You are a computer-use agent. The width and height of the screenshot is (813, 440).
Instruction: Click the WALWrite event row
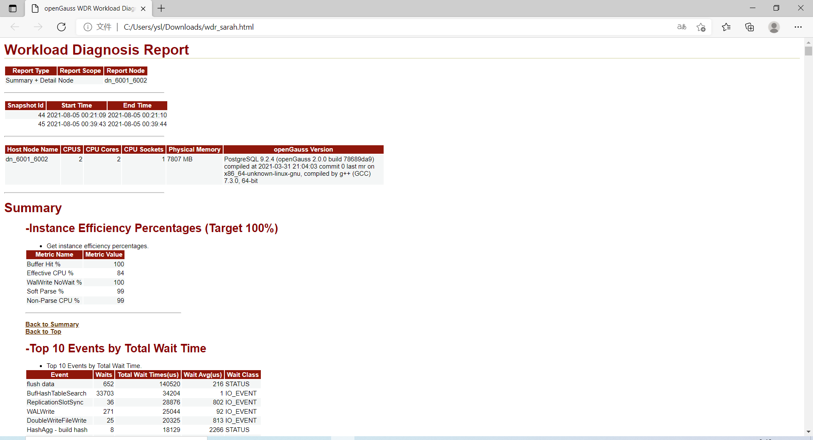pyautogui.click(x=144, y=412)
